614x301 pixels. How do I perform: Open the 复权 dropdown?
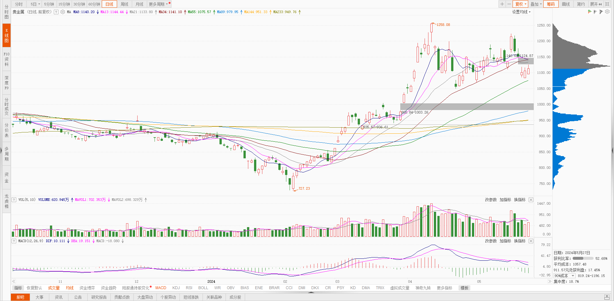(x=521, y=4)
